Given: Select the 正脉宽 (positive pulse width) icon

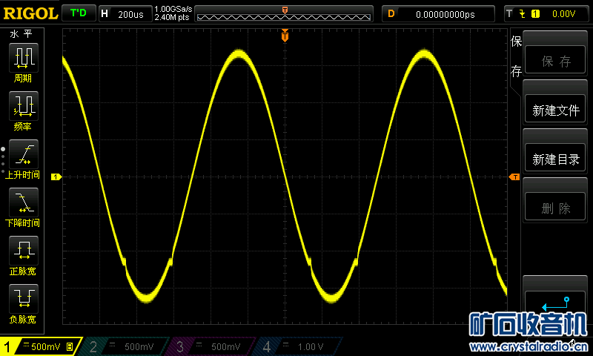Looking at the screenshot, I should pos(24,251).
